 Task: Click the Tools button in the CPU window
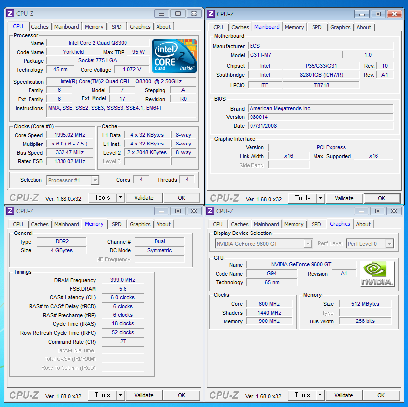pyautogui.click(x=102, y=198)
